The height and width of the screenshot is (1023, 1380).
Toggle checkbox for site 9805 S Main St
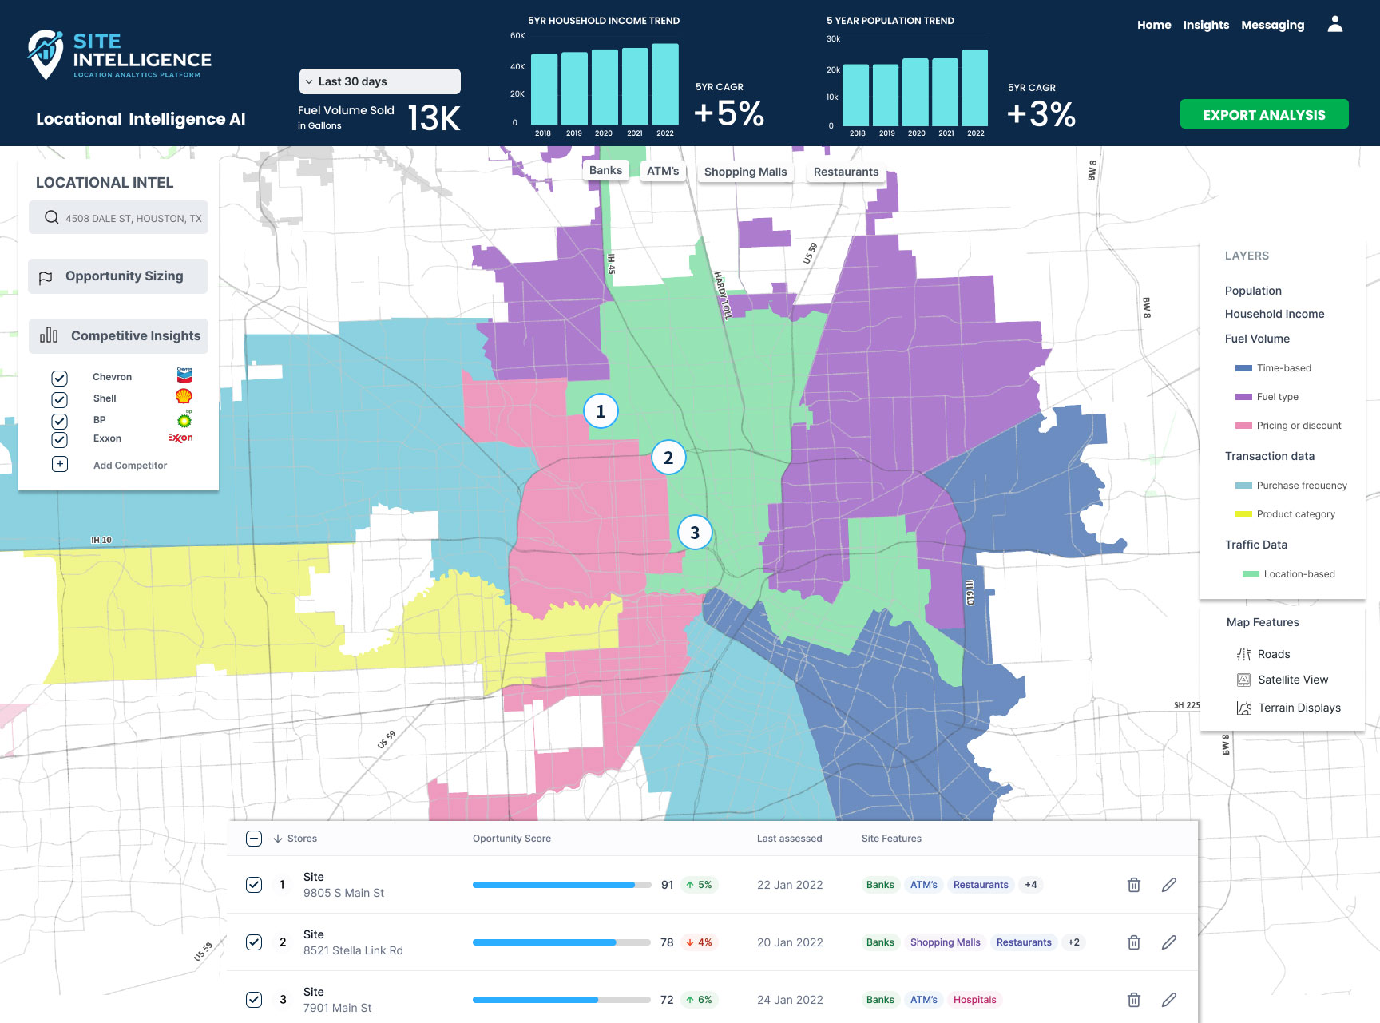coord(254,884)
